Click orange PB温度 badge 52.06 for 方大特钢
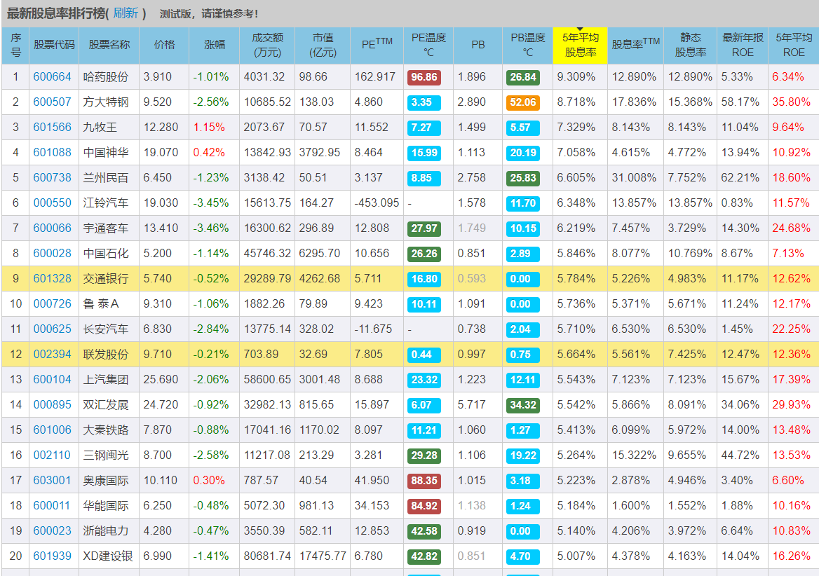The image size is (819, 576). [522, 102]
